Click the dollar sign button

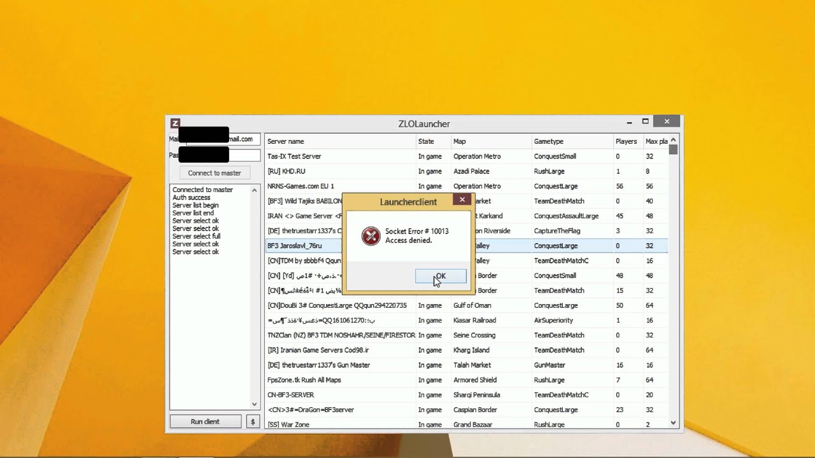pyautogui.click(x=253, y=422)
